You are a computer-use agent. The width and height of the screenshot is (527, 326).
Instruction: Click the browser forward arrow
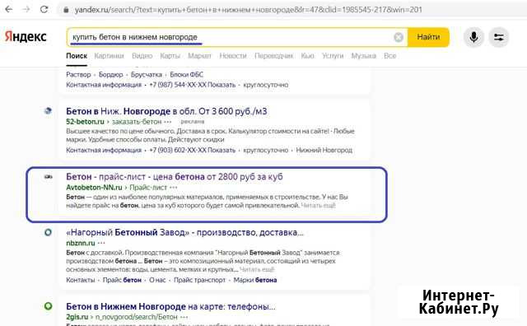(x=26, y=9)
